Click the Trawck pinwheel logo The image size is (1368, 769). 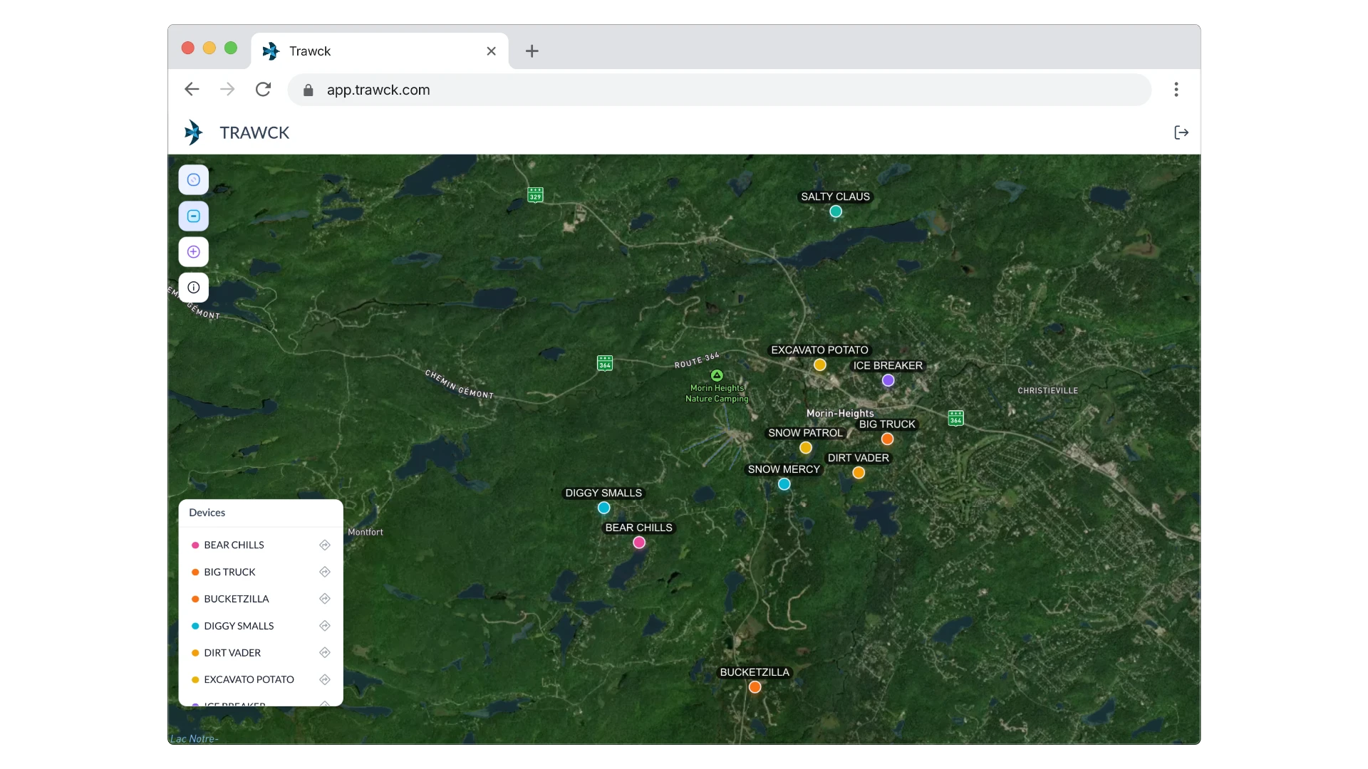click(x=193, y=132)
